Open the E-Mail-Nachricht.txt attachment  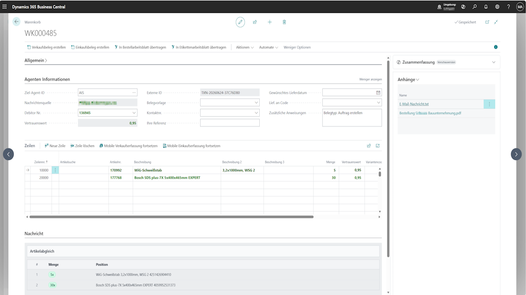coord(414,104)
